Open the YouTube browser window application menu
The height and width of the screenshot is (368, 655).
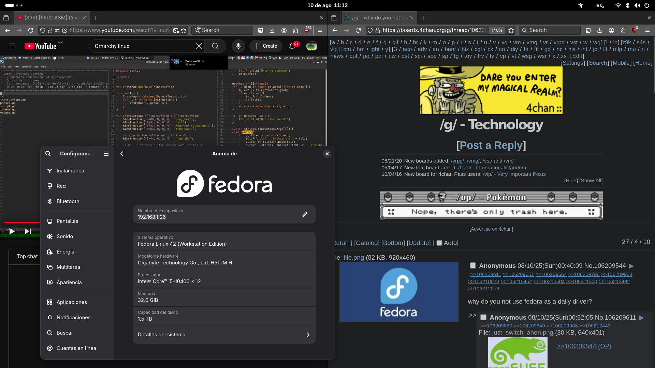click(x=320, y=30)
